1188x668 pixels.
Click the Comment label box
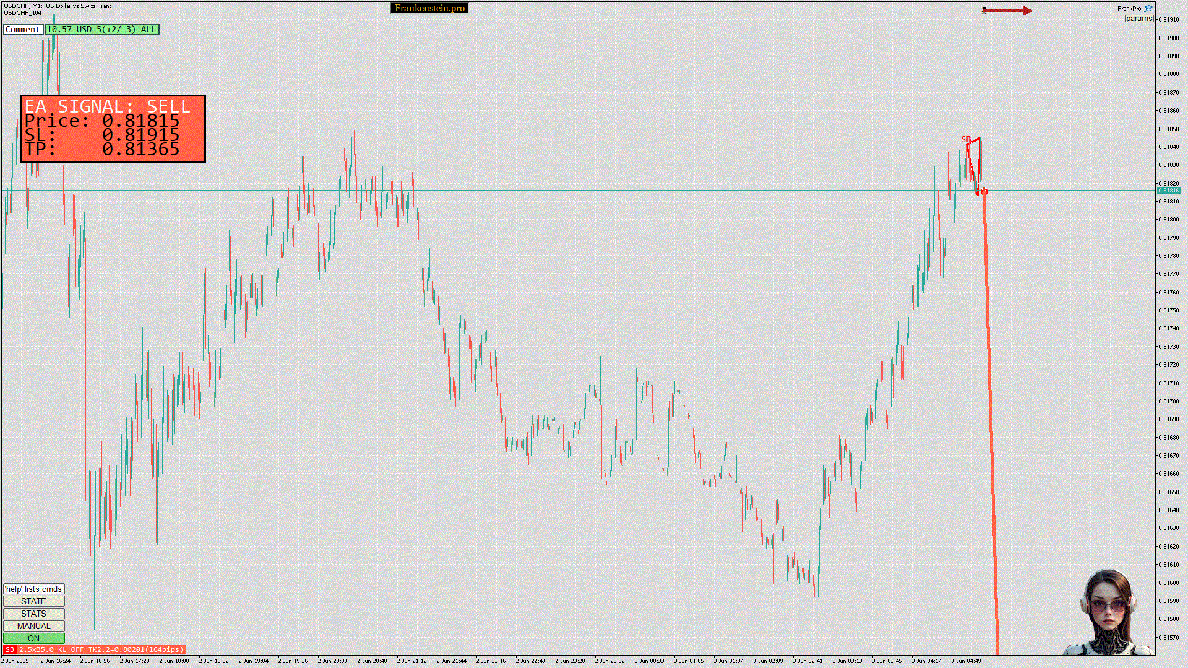(23, 29)
